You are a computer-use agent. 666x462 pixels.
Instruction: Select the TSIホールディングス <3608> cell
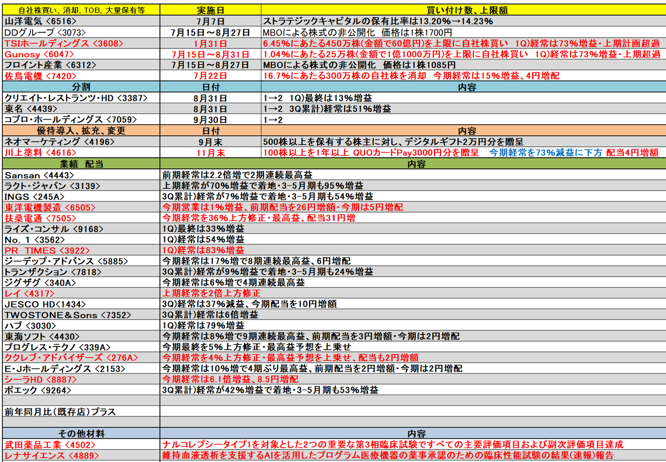coord(82,44)
